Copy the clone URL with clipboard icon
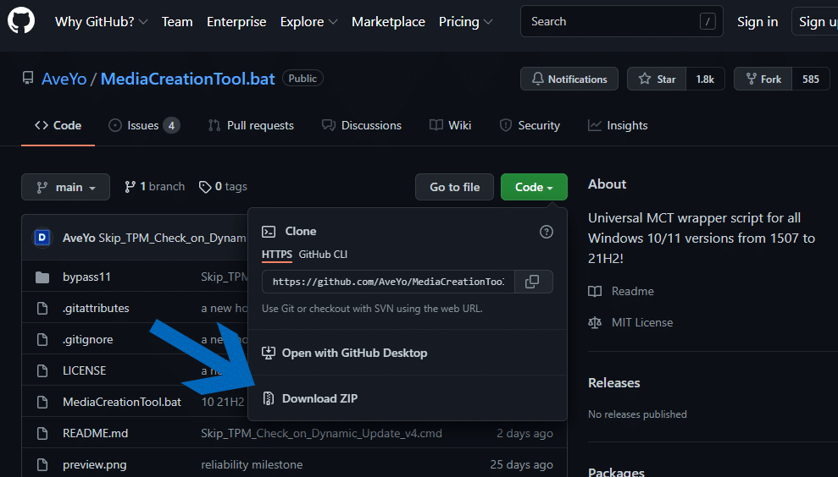The image size is (838, 477). pos(532,282)
